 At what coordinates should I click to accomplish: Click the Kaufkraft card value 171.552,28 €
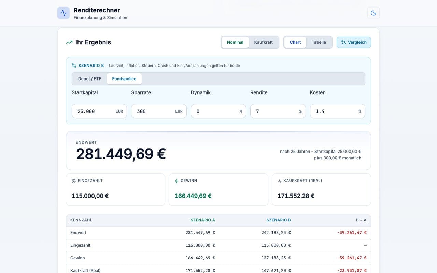click(296, 196)
